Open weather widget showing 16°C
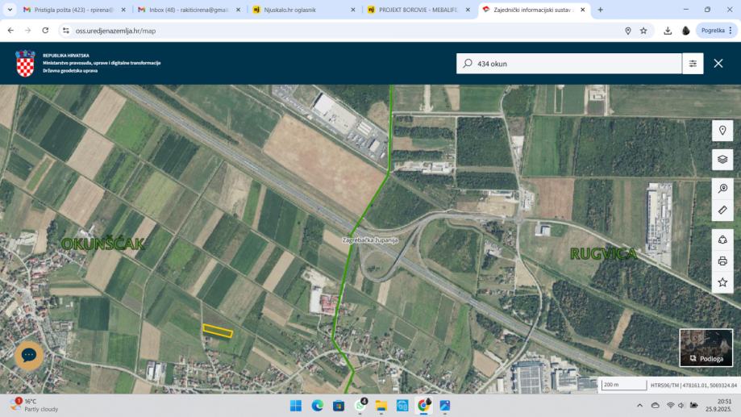This screenshot has width=741, height=417. click(35, 405)
